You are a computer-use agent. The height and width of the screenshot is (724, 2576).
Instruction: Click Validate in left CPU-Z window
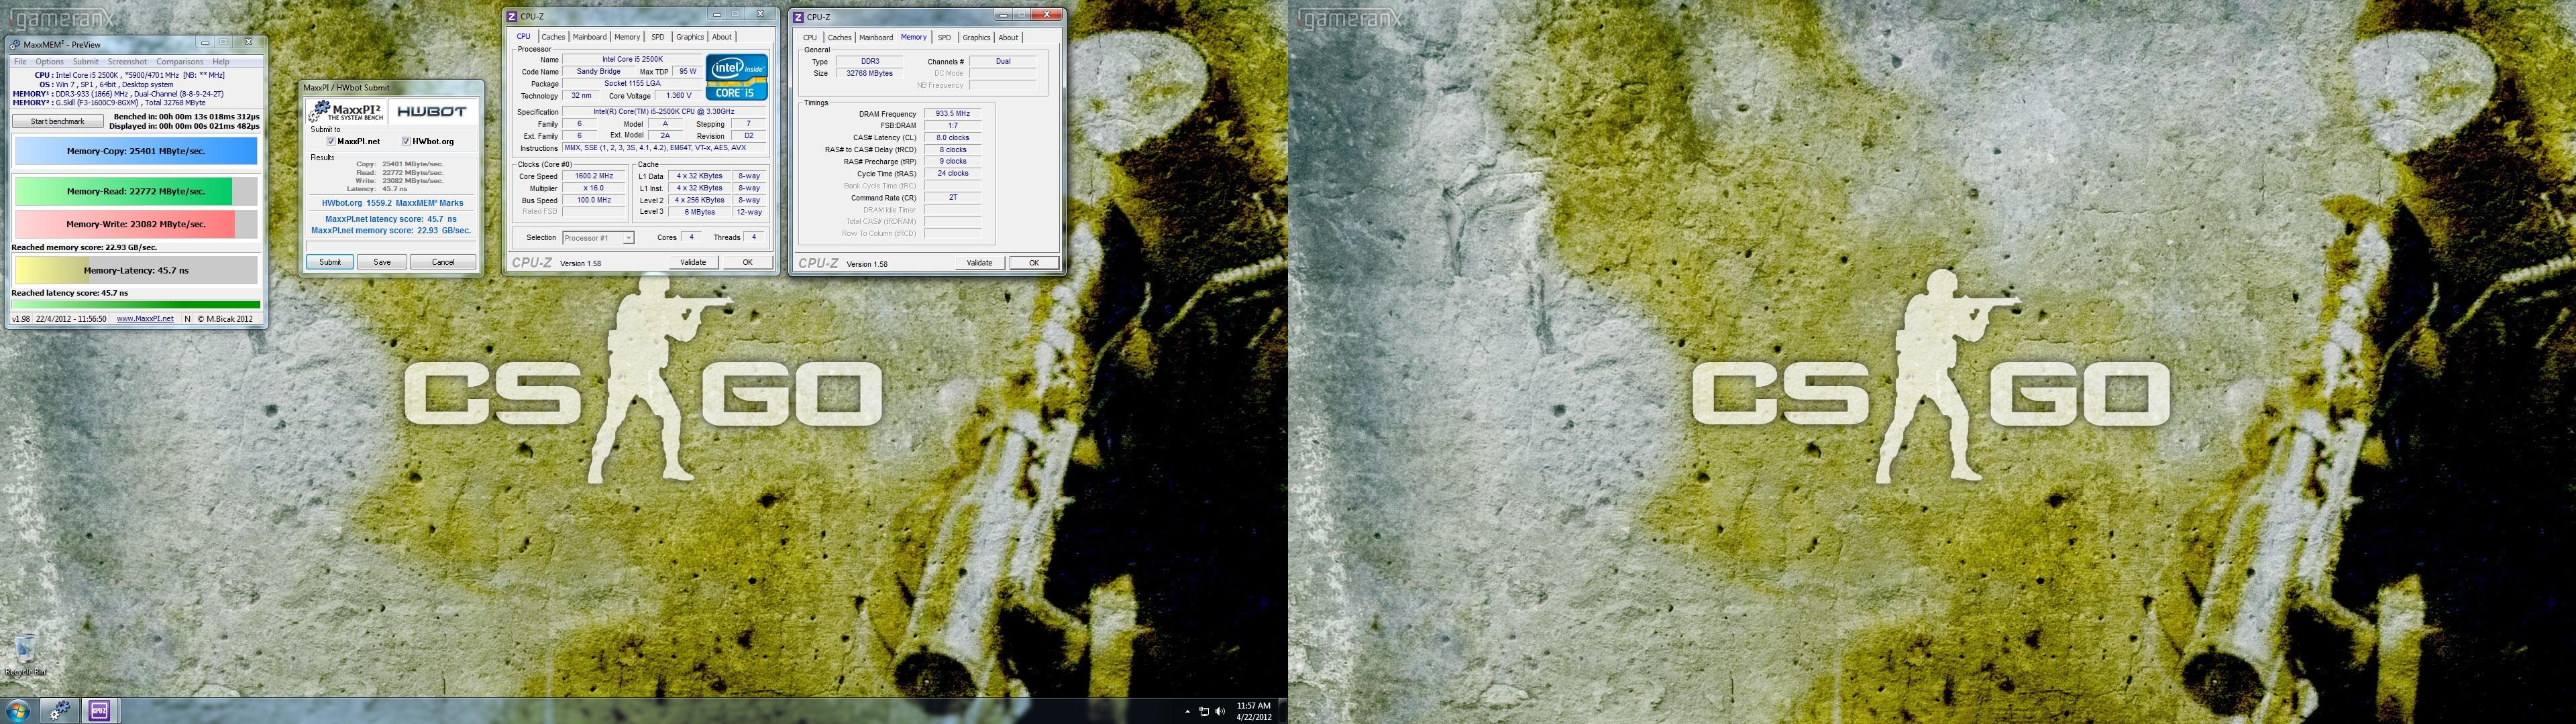(693, 262)
